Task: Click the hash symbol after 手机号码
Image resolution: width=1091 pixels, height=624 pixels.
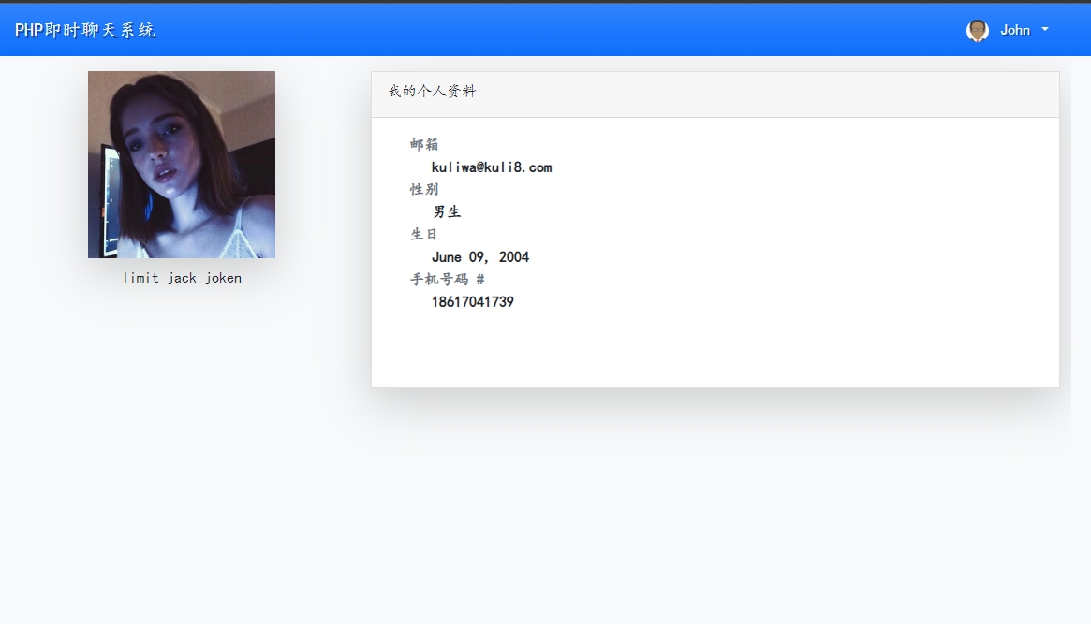Action: click(480, 279)
